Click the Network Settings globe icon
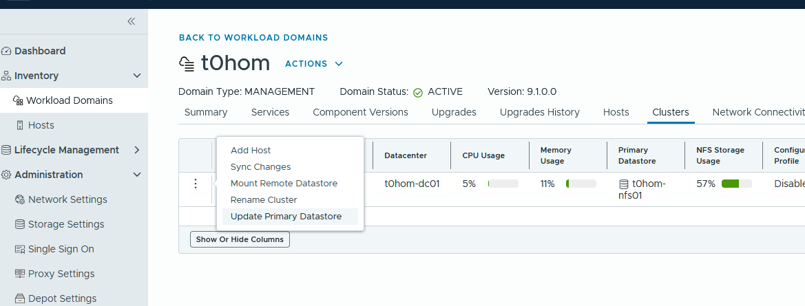The height and width of the screenshot is (306, 805). [20, 199]
